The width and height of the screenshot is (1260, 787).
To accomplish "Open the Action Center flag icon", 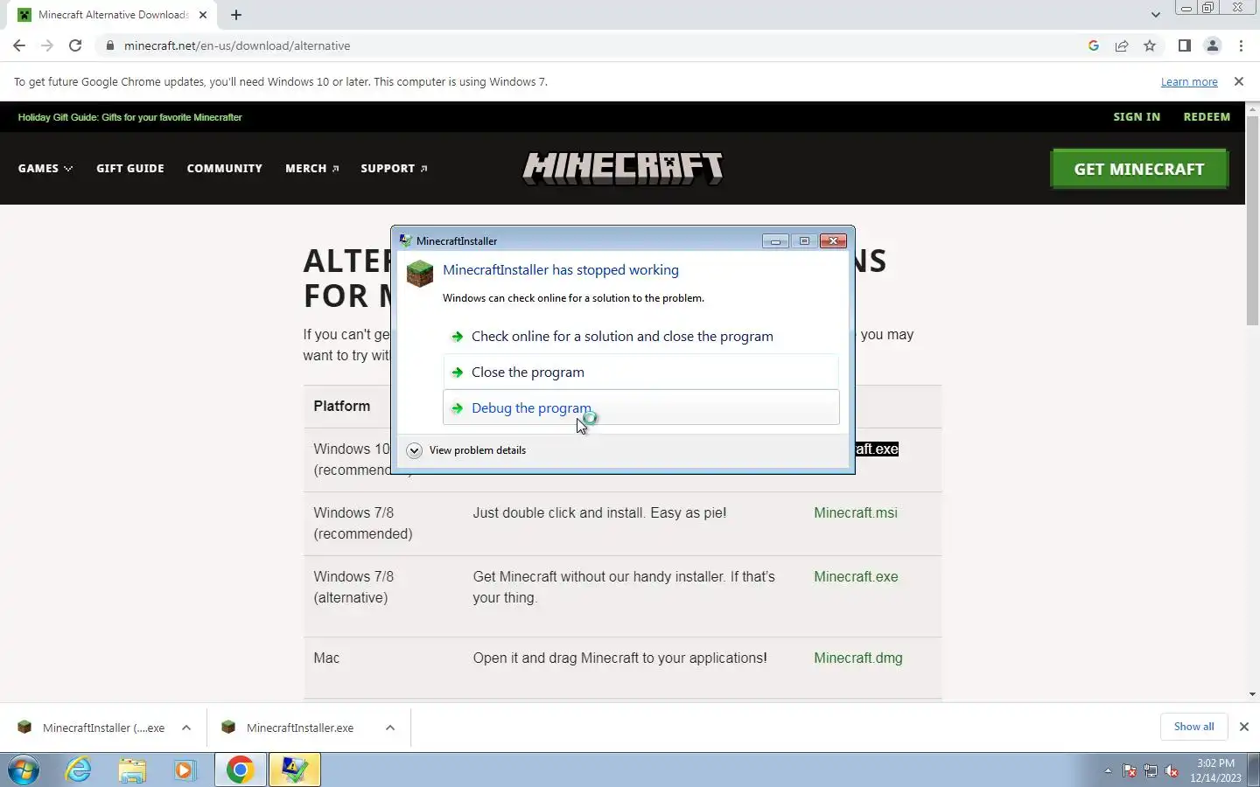I will (x=1130, y=771).
